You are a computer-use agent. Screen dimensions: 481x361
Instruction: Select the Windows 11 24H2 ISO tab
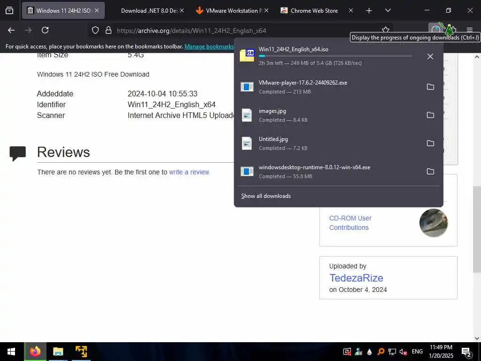[63, 11]
